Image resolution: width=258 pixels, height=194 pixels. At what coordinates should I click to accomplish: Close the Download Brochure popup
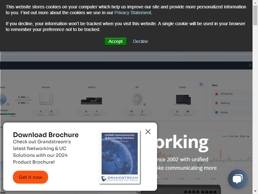[148, 132]
